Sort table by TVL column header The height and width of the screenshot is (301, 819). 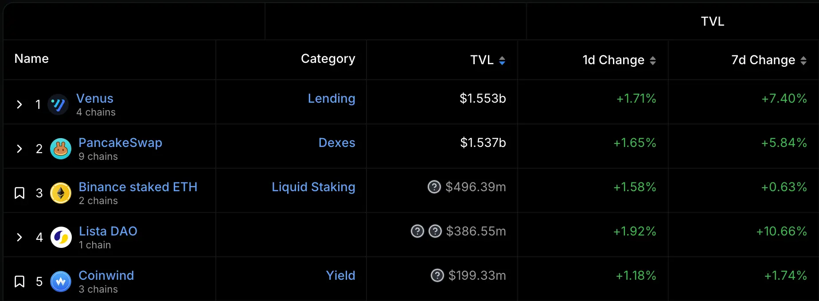click(x=487, y=60)
